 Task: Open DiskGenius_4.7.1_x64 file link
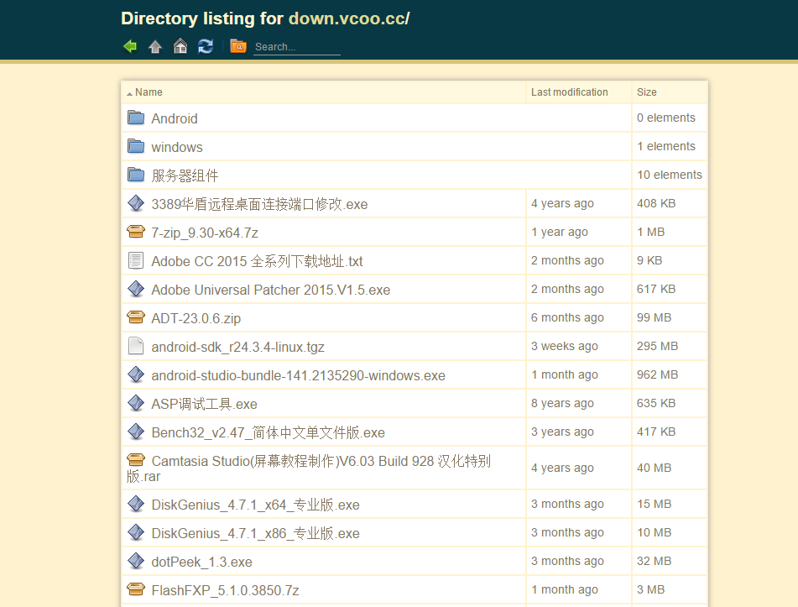[255, 505]
